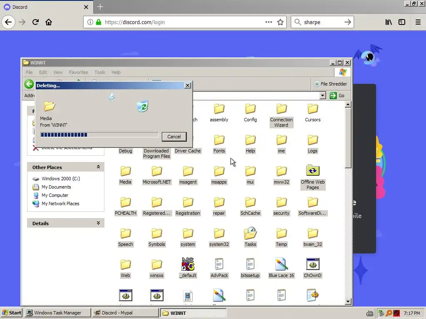Select the Temp folder
This screenshot has height=319, width=426.
click(281, 238)
